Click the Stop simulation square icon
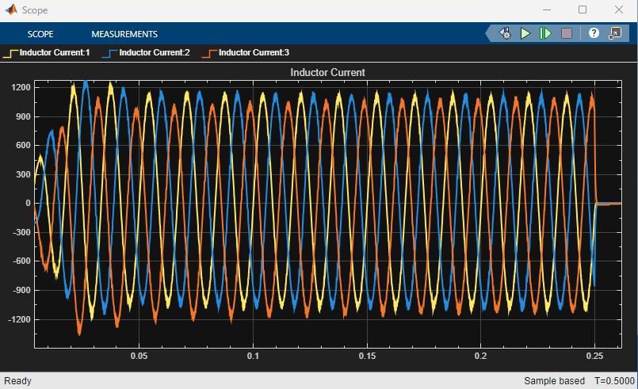Viewport: 638px width, 389px height. click(566, 33)
